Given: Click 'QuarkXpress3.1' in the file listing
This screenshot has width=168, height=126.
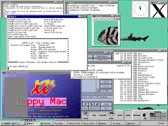Looking at the screenshot, I should click(145, 75).
